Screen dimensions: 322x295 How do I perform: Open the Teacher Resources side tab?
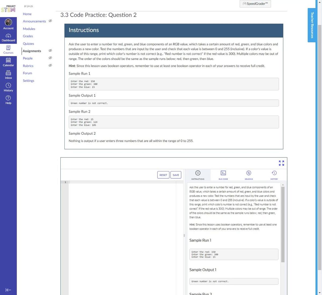[312, 25]
